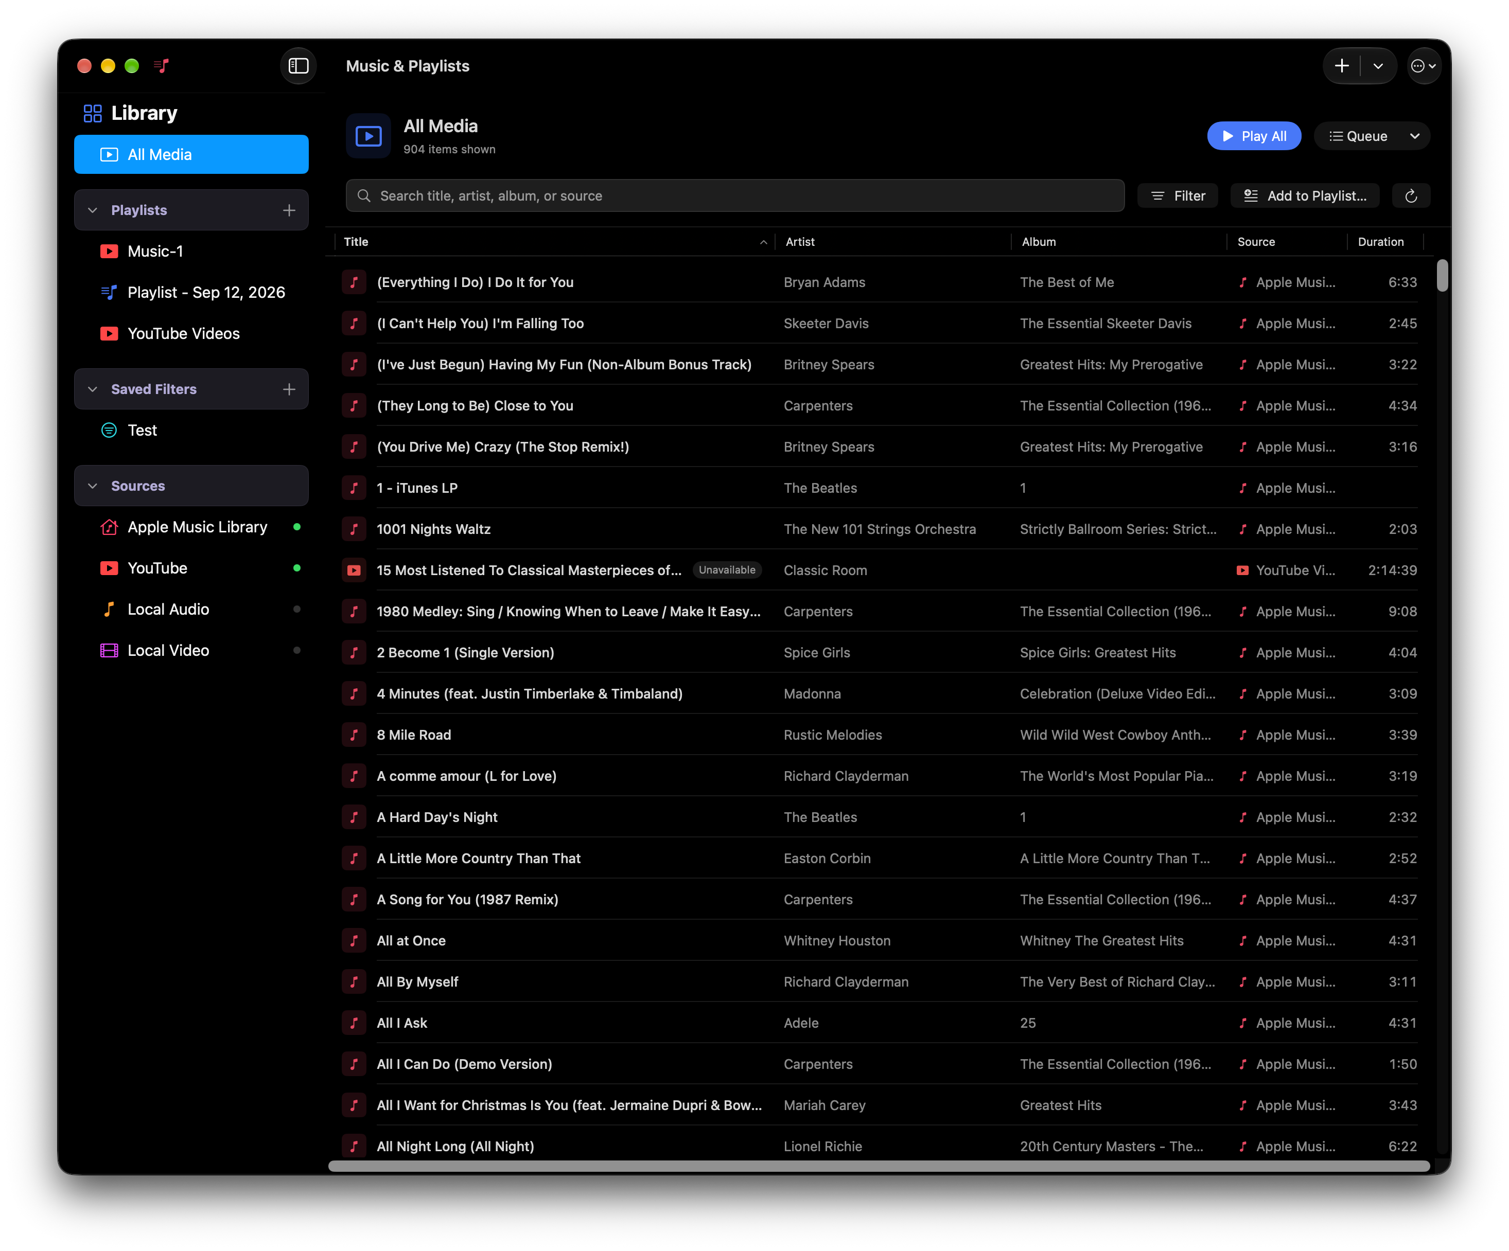This screenshot has width=1509, height=1251.
Task: Click the Unavailable badge on Classical Masterpieces row
Action: (727, 570)
